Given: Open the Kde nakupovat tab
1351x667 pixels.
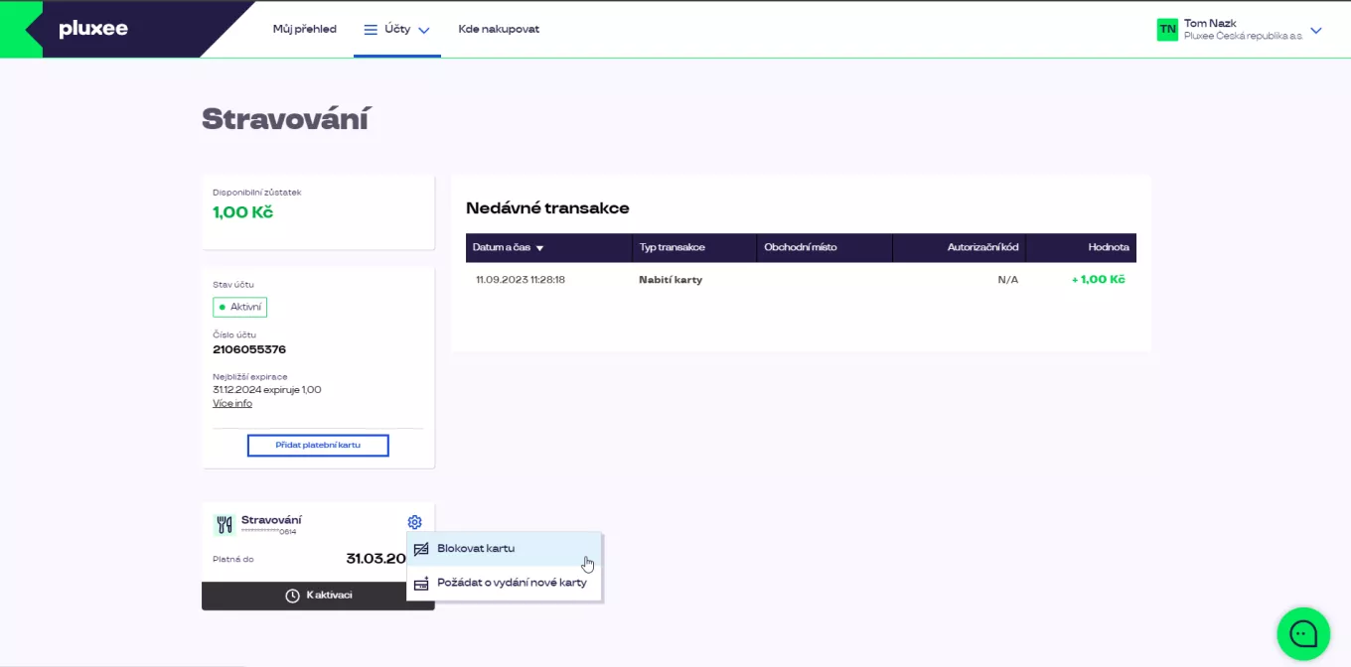Looking at the screenshot, I should 499,30.
